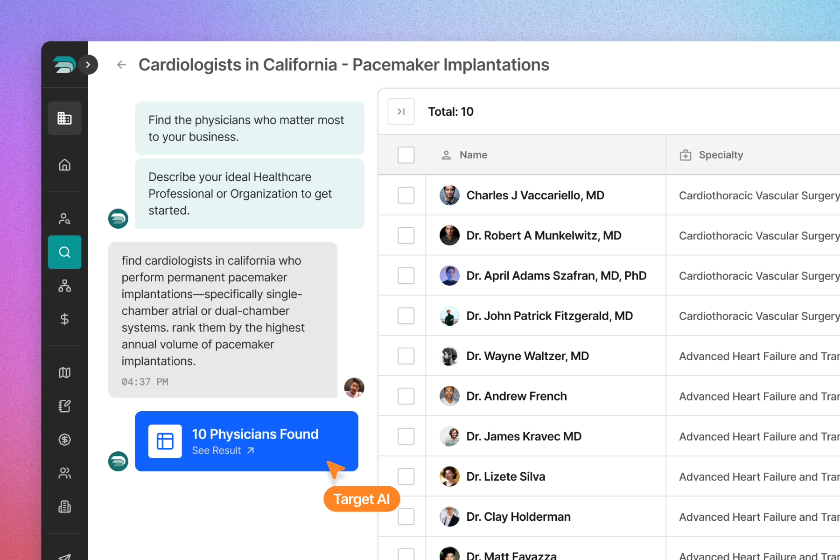Collapse the results panel using the arrow-bar button
This screenshot has width=840, height=560.
pos(401,112)
